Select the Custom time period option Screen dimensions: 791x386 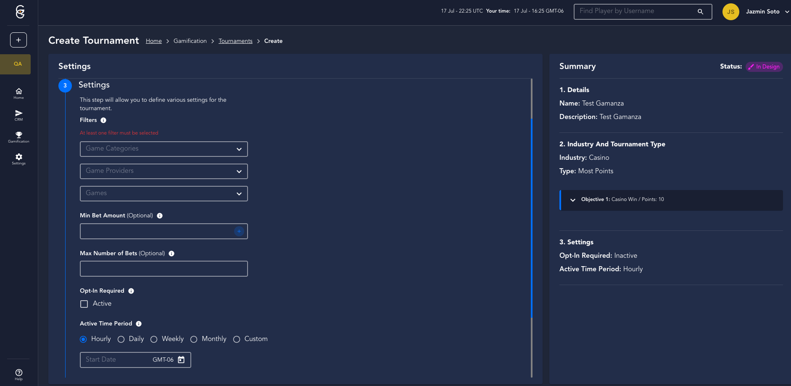point(237,339)
